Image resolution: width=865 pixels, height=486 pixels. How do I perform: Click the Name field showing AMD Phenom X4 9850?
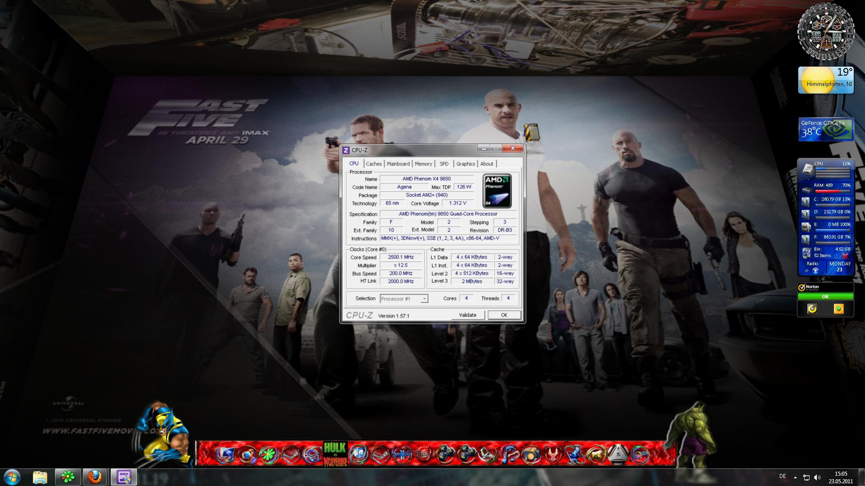(x=426, y=179)
